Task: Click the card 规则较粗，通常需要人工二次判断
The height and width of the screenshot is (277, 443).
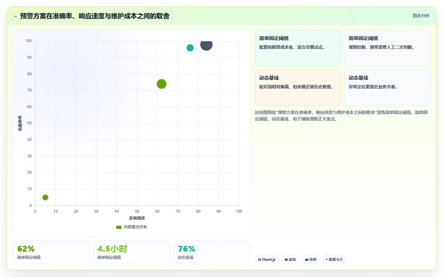Action: click(387, 48)
